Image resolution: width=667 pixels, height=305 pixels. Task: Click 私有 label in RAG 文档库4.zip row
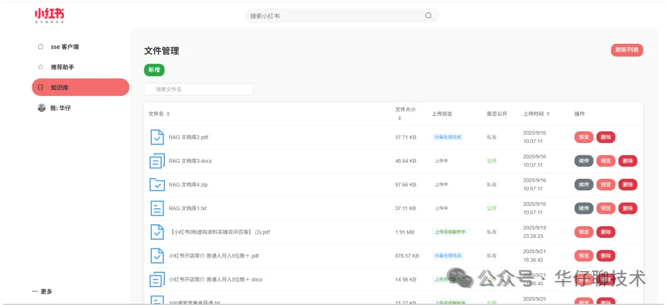coord(492,184)
